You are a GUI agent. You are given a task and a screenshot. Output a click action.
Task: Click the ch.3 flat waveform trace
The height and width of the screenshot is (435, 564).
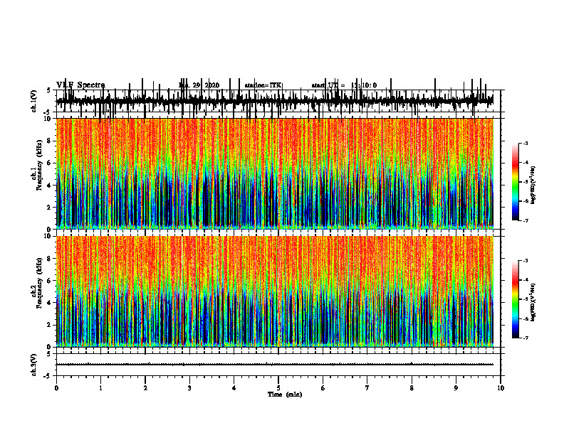275,365
